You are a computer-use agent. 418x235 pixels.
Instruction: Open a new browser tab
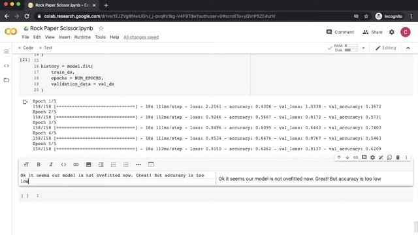(106, 5)
